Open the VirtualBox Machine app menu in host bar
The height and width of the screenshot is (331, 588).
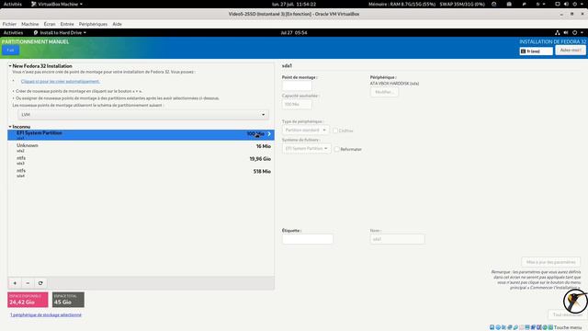click(x=57, y=4)
